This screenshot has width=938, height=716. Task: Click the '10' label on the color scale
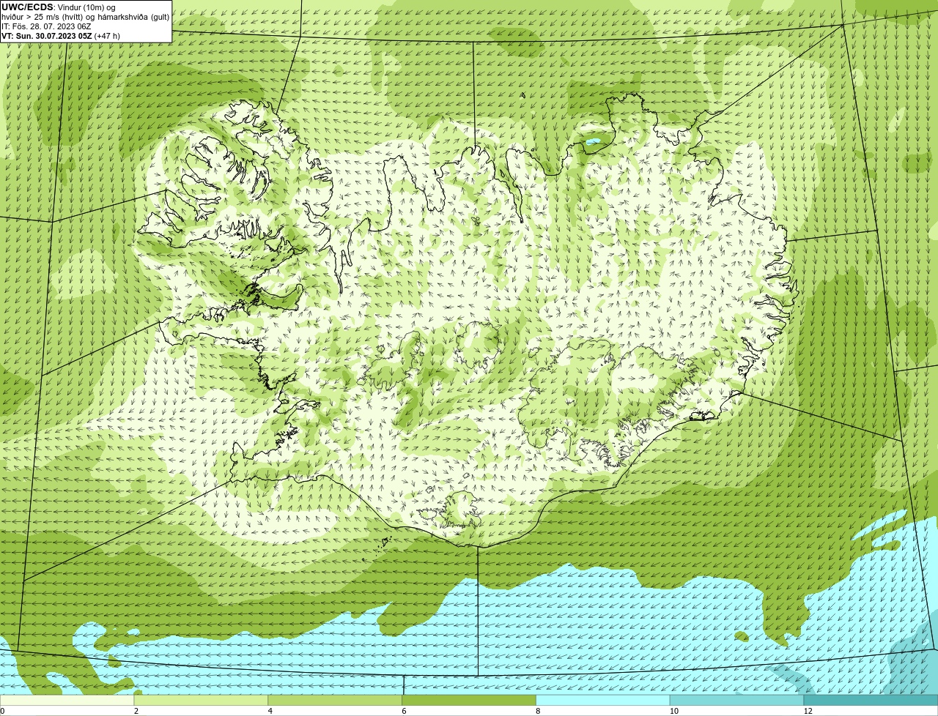click(673, 711)
